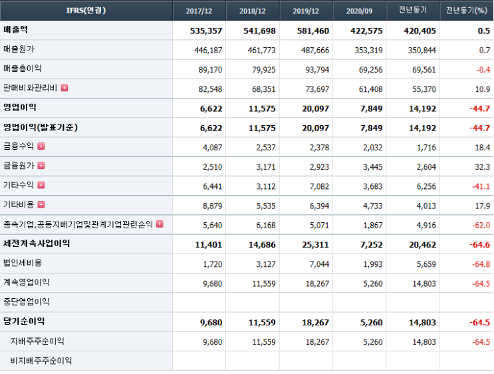This screenshot has height=374, width=494.
Task: Expand the 기타비용 plus icon
Action: [x=41, y=205]
